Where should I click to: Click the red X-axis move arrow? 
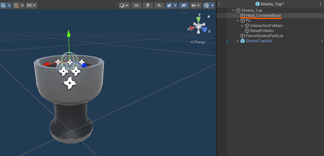pyautogui.click(x=46, y=64)
